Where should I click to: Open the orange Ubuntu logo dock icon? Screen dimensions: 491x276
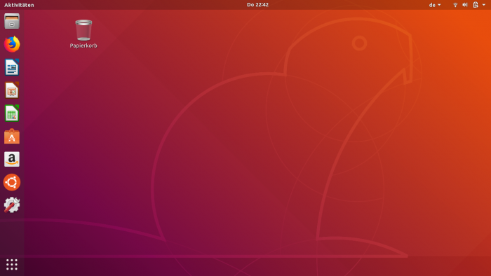(x=12, y=182)
